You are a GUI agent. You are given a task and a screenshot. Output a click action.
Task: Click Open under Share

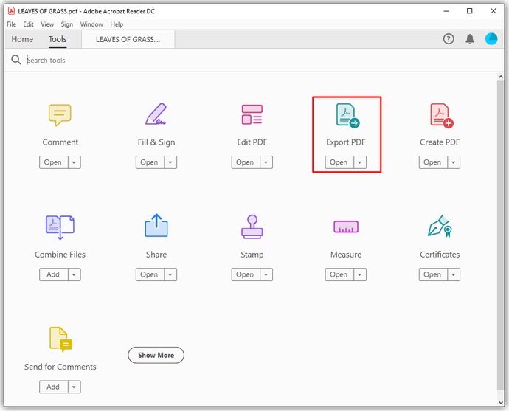click(150, 274)
